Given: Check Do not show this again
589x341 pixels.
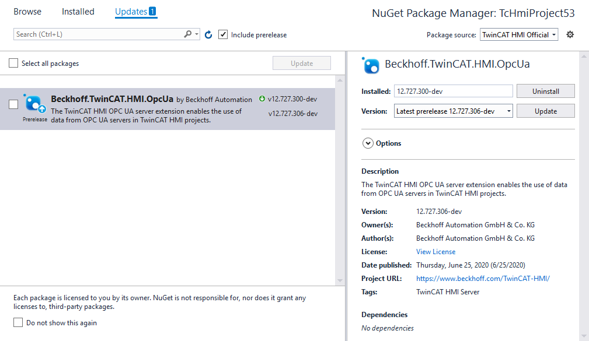Looking at the screenshot, I should click(x=18, y=322).
